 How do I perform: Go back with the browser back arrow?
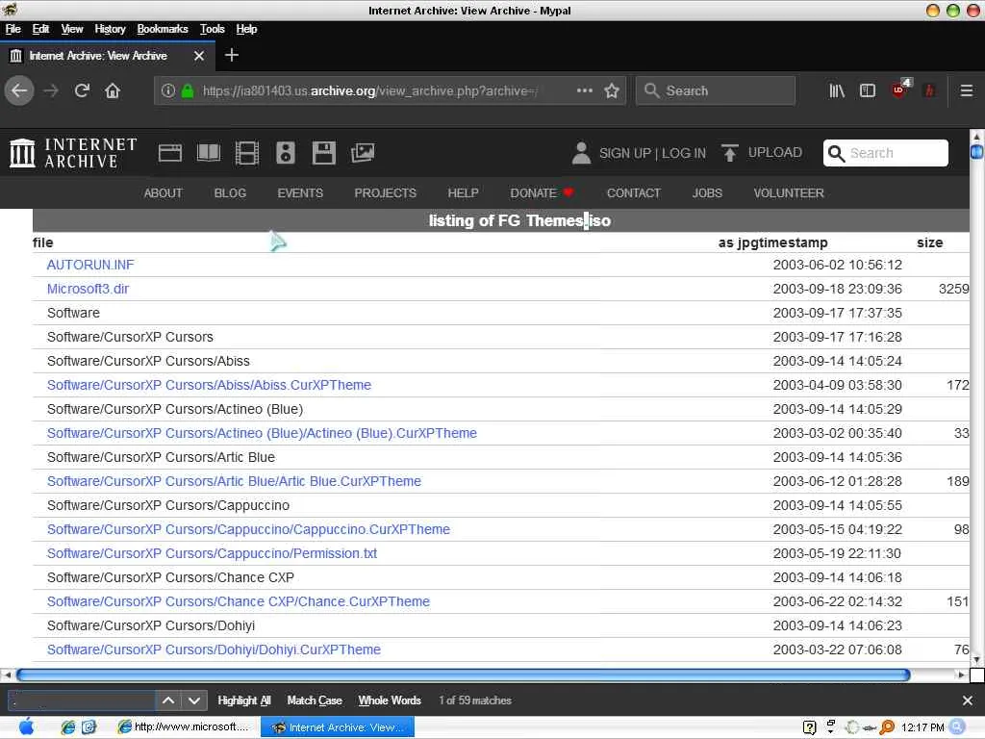tap(19, 91)
